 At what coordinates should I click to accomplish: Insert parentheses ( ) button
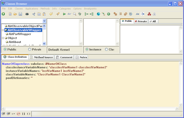point(29,114)
